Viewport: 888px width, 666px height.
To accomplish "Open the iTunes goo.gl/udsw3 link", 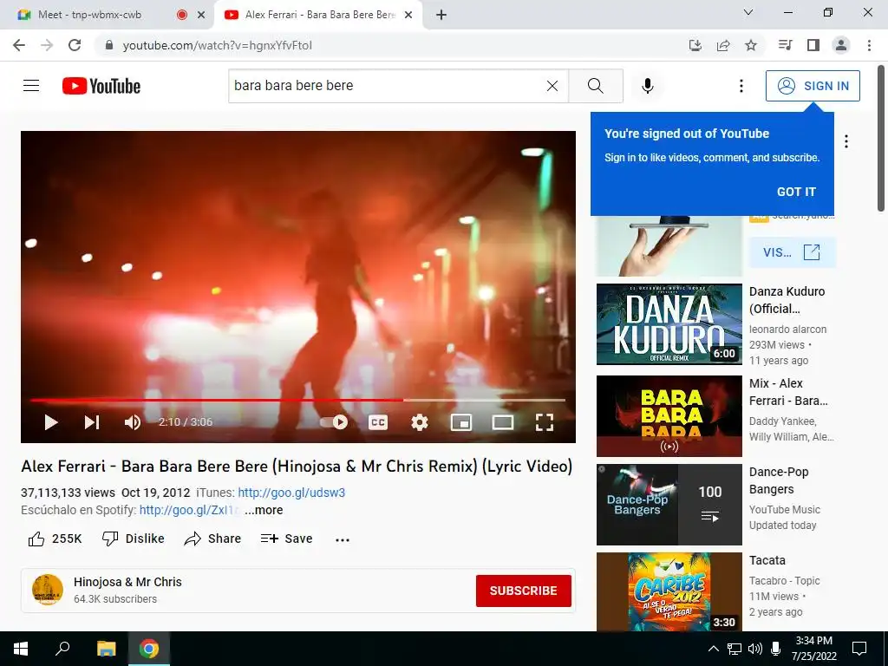I will click(x=291, y=493).
